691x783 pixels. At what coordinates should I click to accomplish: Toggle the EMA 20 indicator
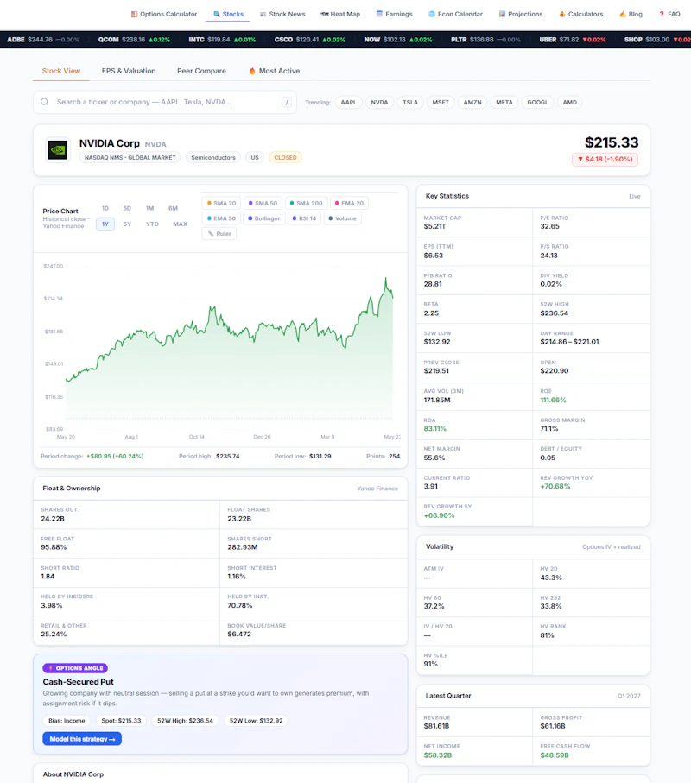(349, 203)
